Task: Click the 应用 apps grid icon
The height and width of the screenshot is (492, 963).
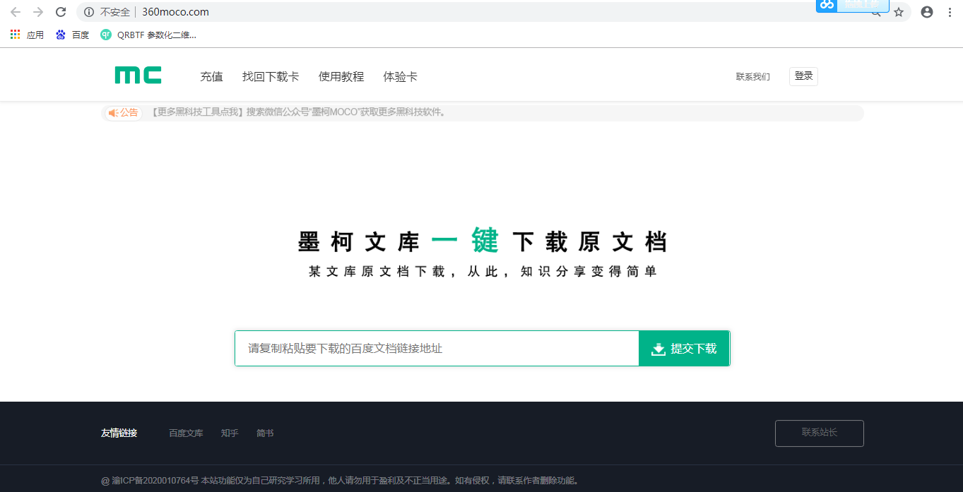Action: [x=15, y=34]
